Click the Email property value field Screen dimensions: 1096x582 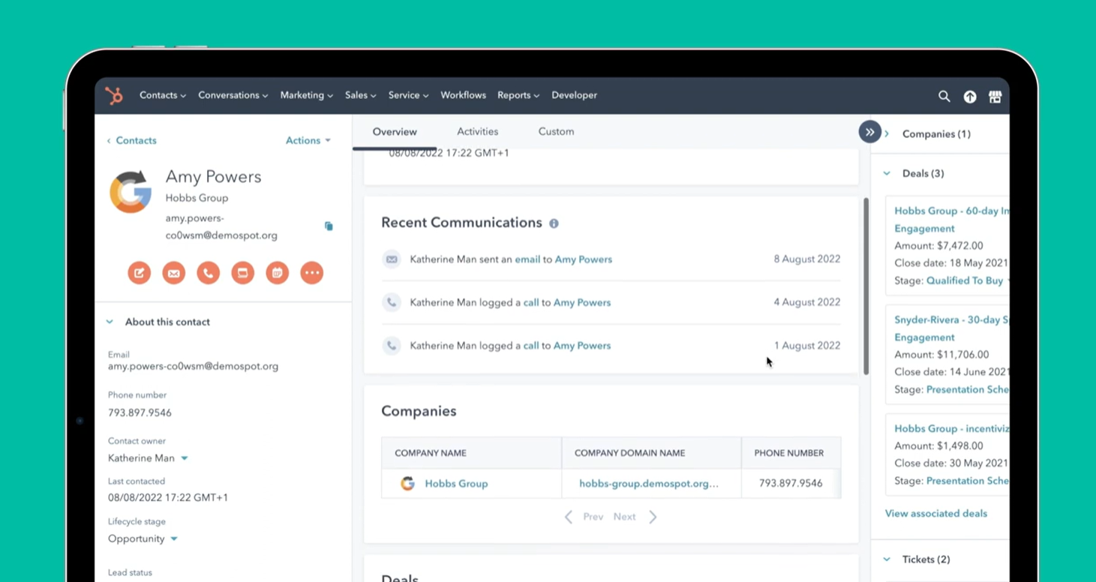(x=193, y=367)
